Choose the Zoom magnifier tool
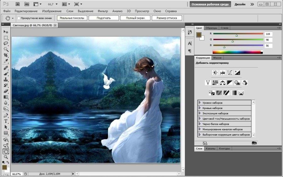The image size is (283, 177). [6, 157]
